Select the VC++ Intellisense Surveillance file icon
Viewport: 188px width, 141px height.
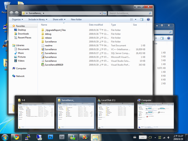pos(43,49)
